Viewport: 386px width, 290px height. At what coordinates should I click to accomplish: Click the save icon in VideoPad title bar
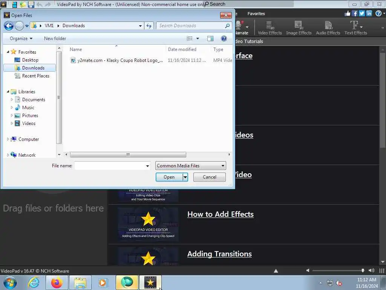click(31, 4)
